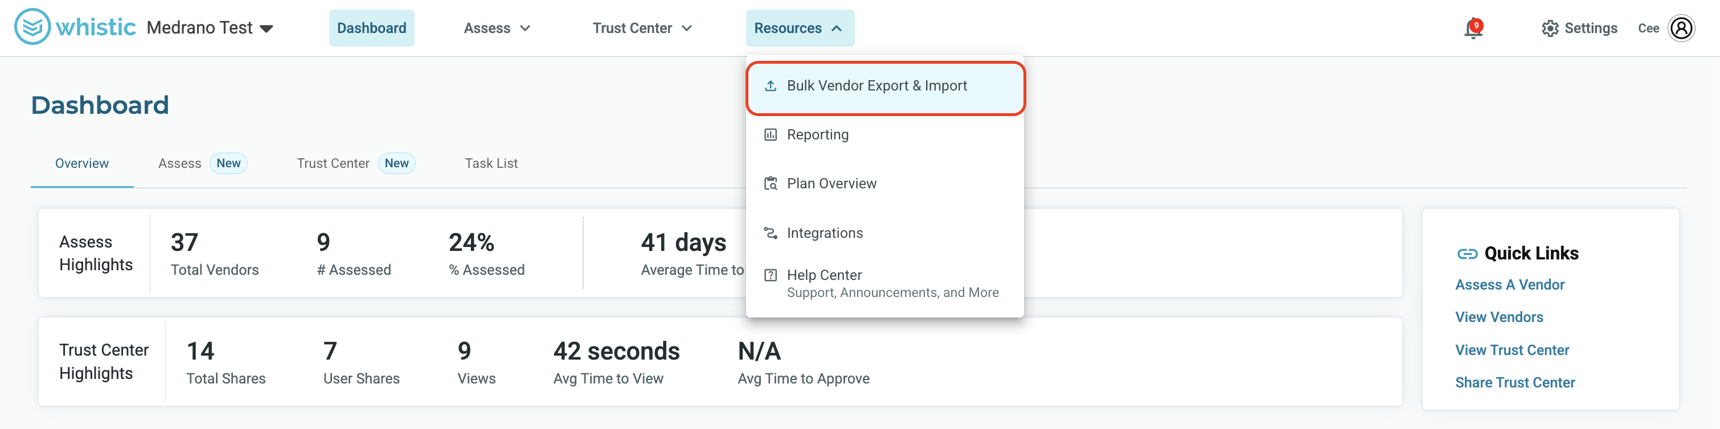Viewport: 1720px width, 429px height.
Task: Go to the Dashboard nav item
Action: pyautogui.click(x=371, y=28)
